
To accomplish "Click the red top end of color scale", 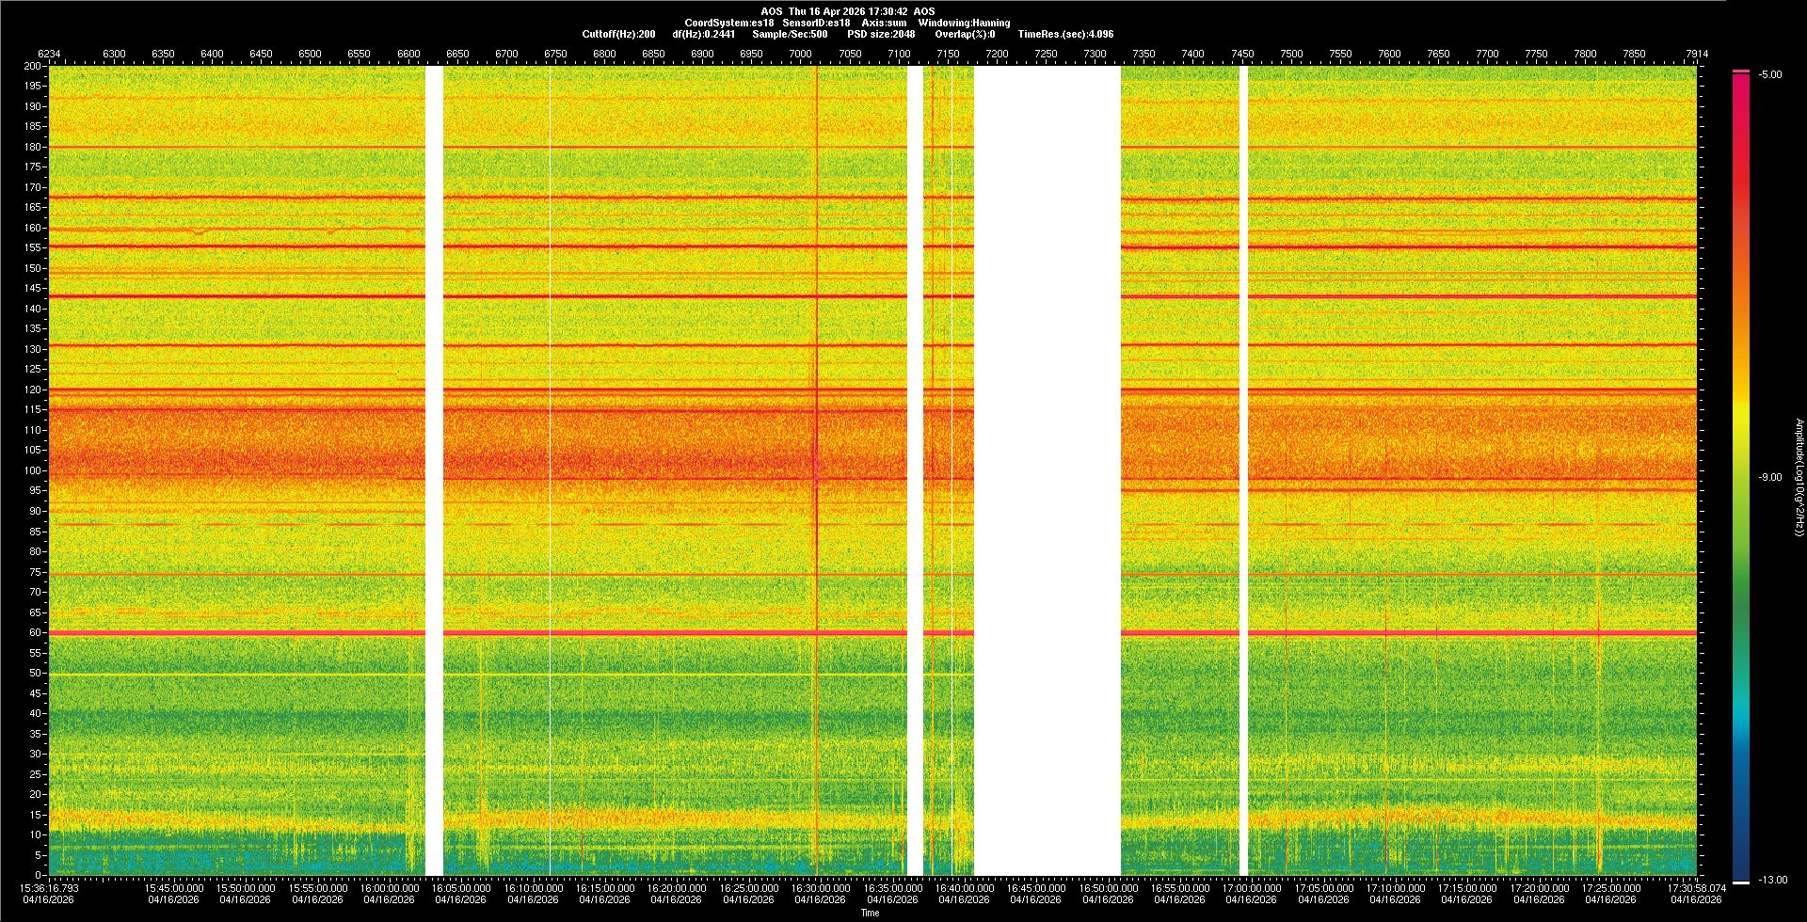I will [1741, 72].
